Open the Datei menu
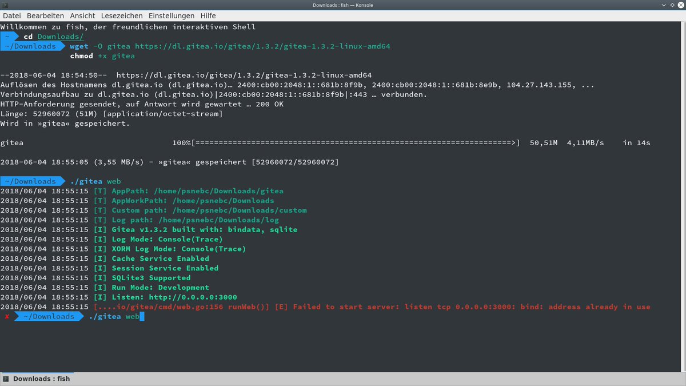 pos(11,15)
